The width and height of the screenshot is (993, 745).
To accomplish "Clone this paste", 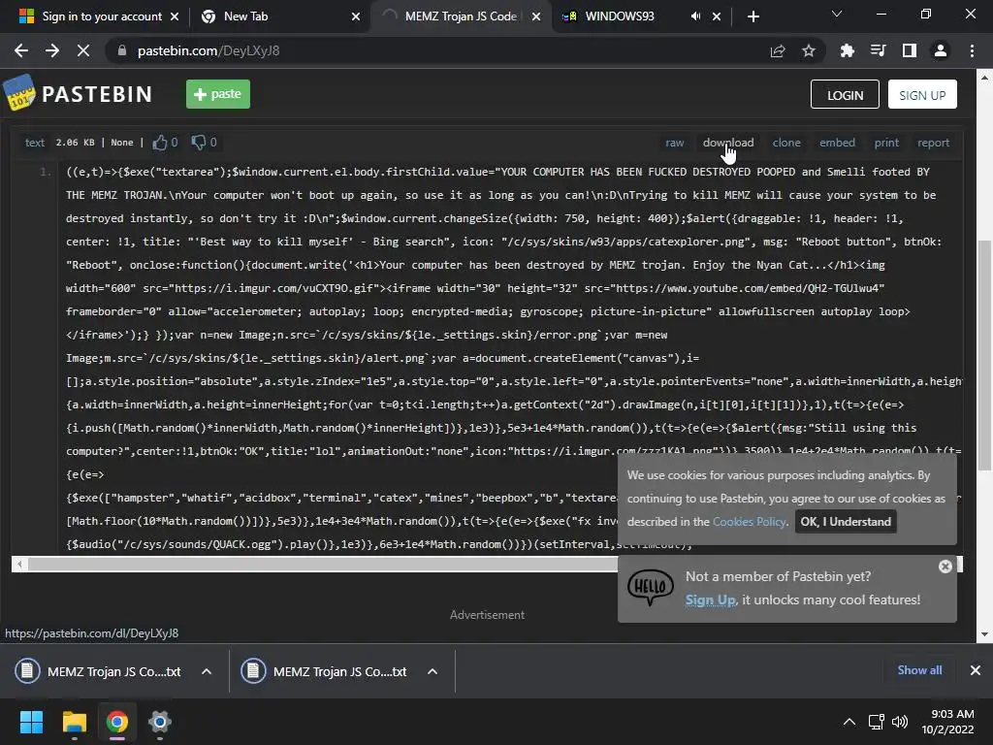I will point(786,143).
